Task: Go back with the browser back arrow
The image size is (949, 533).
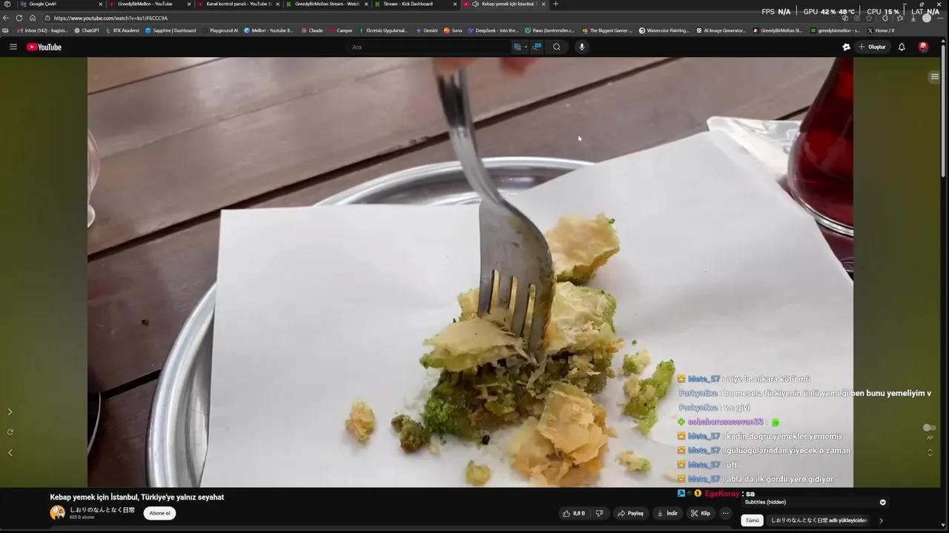Action: (x=6, y=18)
